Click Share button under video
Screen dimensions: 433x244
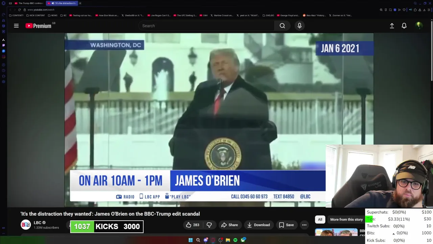[x=229, y=225]
